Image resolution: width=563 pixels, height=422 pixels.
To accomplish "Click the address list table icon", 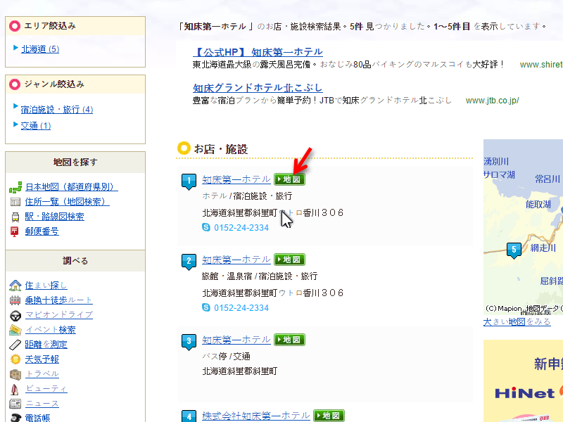I will point(15,202).
